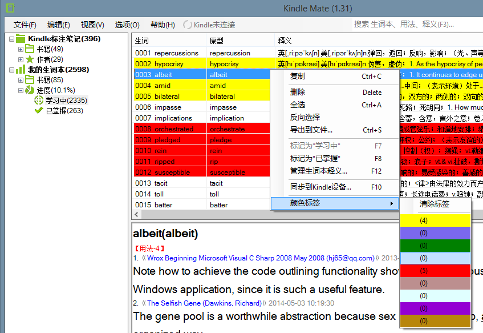Pick the purple color tag
Viewport: 483px width, 333px height.
click(435, 308)
